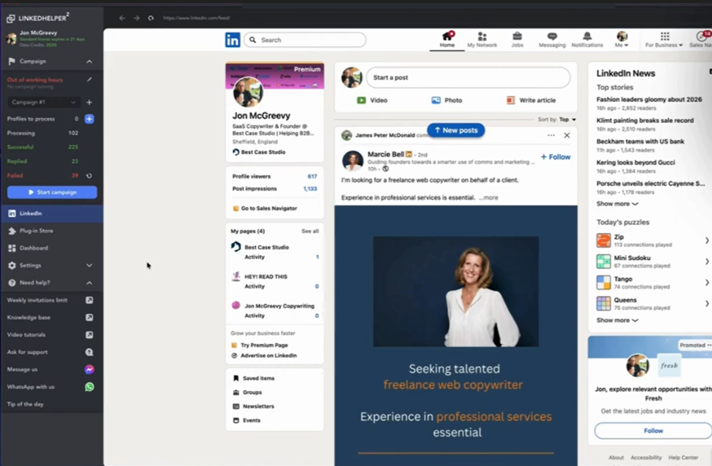Follow Fresh promoted page
Screen dimensions: 712x466
click(x=653, y=431)
